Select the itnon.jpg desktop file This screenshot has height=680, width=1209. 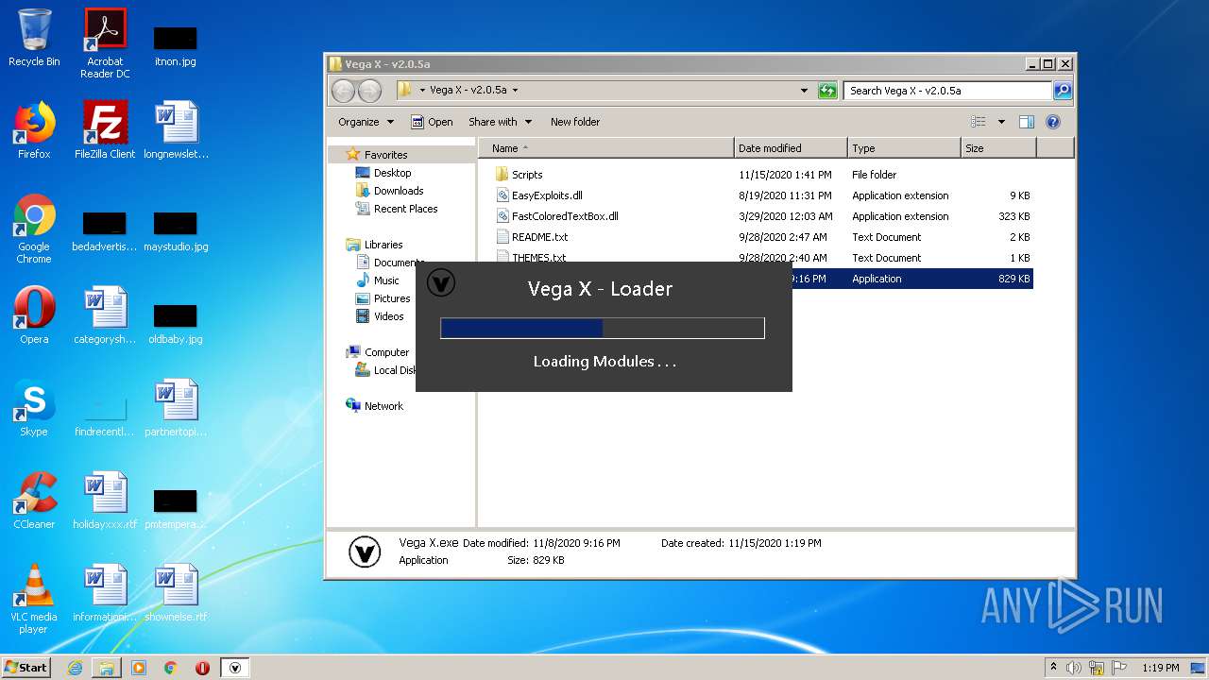(x=175, y=44)
